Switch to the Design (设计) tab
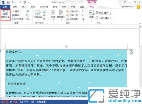 [x=33, y=7]
